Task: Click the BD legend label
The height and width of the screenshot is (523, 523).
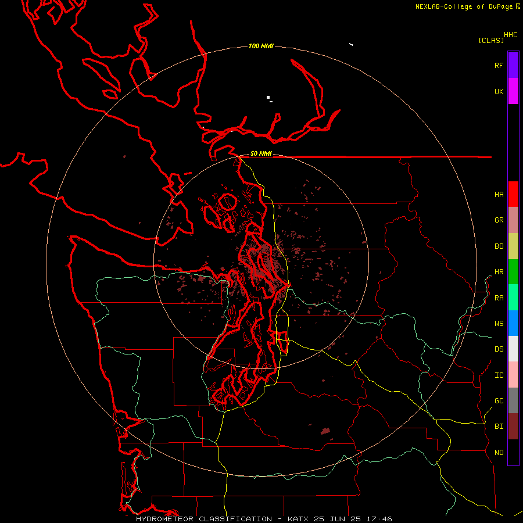Action: (499, 246)
